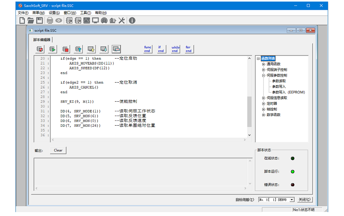Open the 工具(T) menu
The width and height of the screenshot is (344, 216).
point(85,13)
